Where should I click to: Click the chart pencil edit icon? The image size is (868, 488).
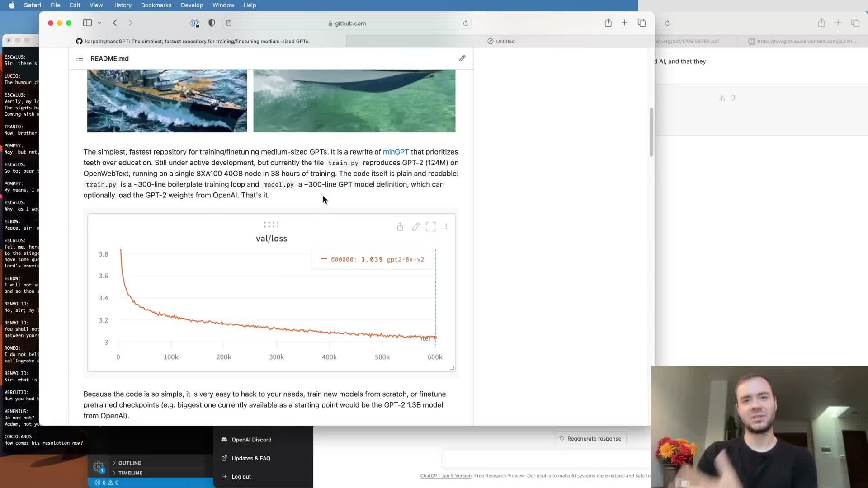click(x=415, y=227)
